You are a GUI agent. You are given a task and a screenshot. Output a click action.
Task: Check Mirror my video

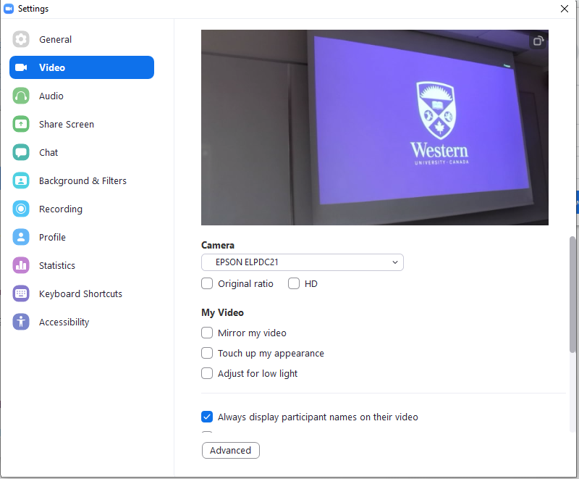[x=207, y=333]
